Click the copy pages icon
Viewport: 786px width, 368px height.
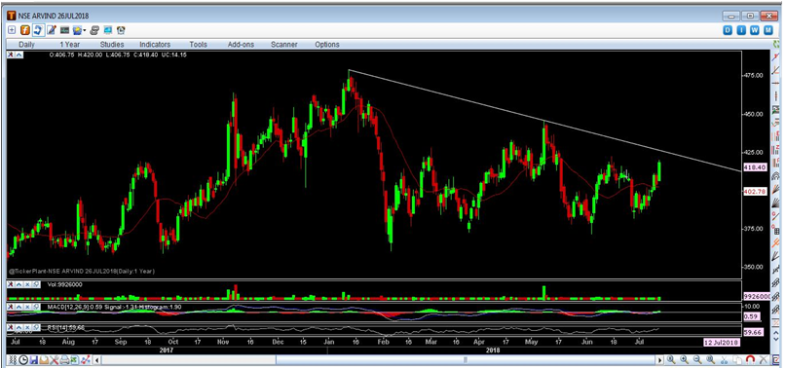[x=737, y=360]
